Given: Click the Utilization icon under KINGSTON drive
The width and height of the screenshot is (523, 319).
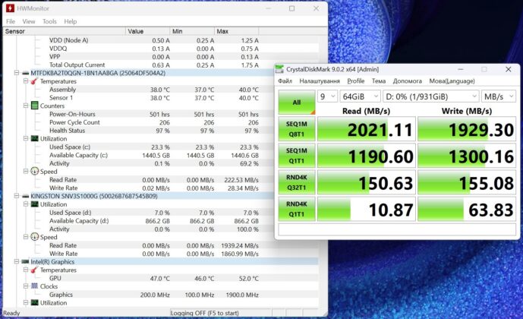Looking at the screenshot, I should 34,204.
